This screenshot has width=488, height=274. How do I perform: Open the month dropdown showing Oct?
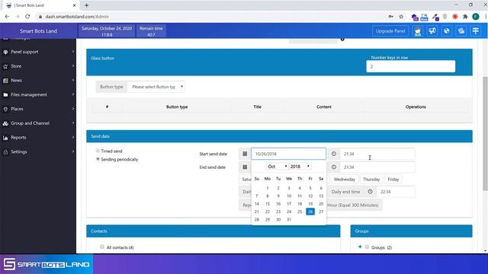point(277,167)
